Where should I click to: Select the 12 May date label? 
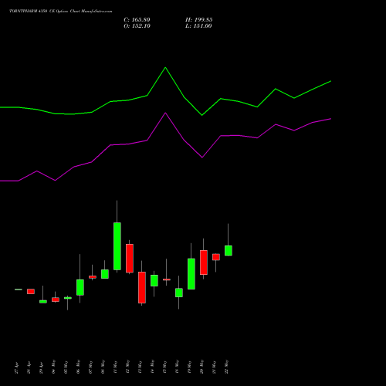click(x=128, y=367)
